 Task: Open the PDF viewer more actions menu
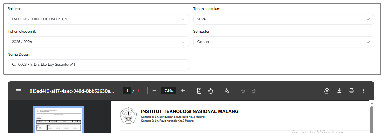pyautogui.click(x=364, y=91)
